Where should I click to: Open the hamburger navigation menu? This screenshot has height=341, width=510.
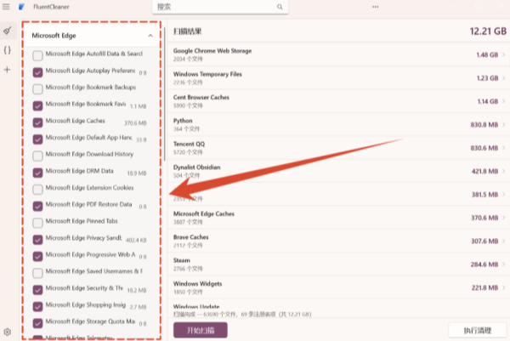point(6,7)
